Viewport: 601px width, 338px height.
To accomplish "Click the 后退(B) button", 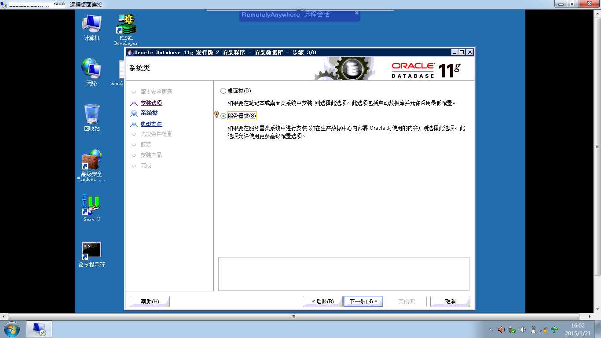I will 322,301.
